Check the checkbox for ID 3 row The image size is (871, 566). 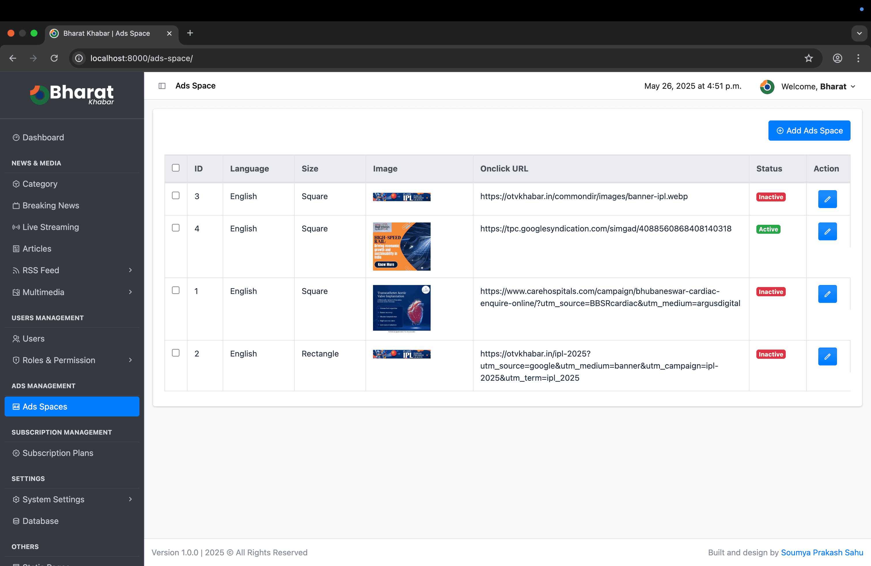pos(176,196)
